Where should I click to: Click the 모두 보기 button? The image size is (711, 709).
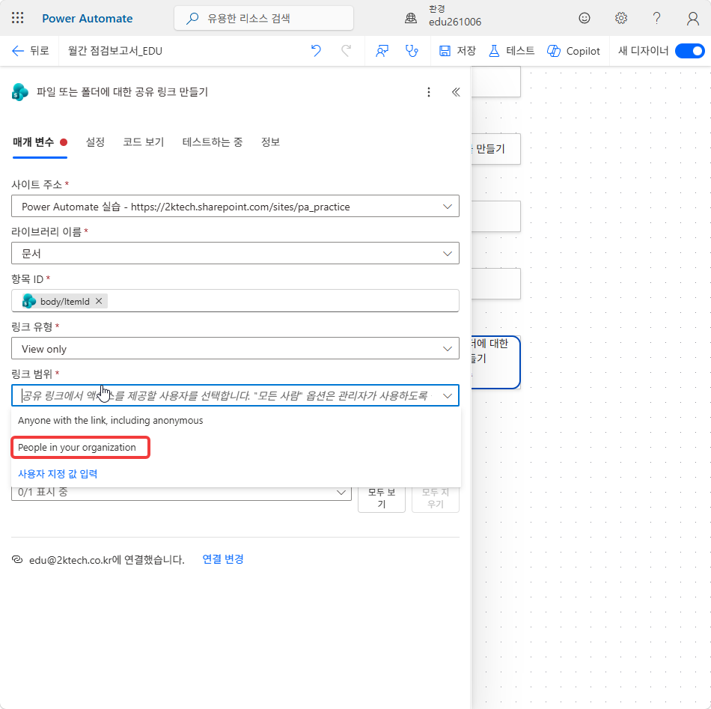pos(382,498)
